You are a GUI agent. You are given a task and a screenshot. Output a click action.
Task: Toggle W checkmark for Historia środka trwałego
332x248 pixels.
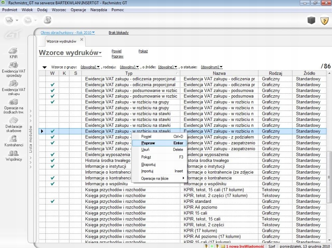[x=52, y=161]
